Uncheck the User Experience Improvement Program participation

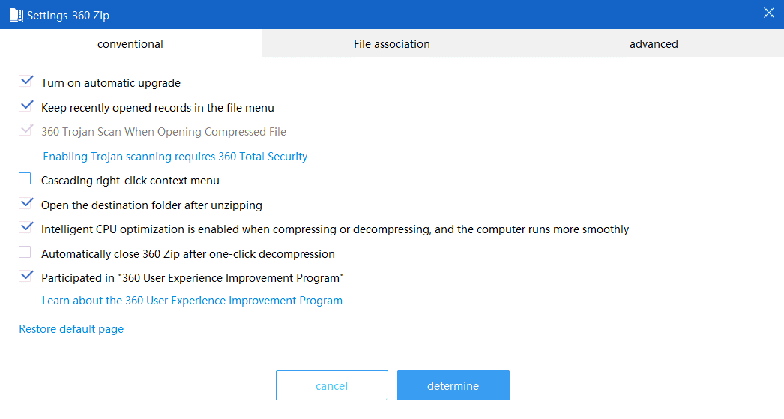click(26, 277)
